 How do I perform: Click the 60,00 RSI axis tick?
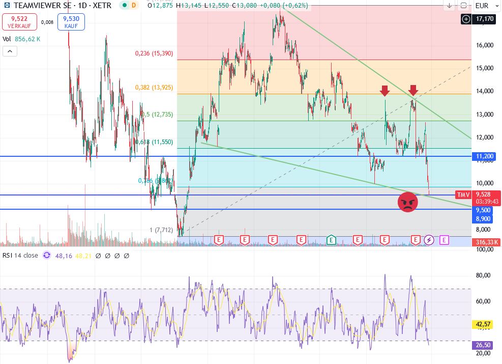[x=483, y=301]
